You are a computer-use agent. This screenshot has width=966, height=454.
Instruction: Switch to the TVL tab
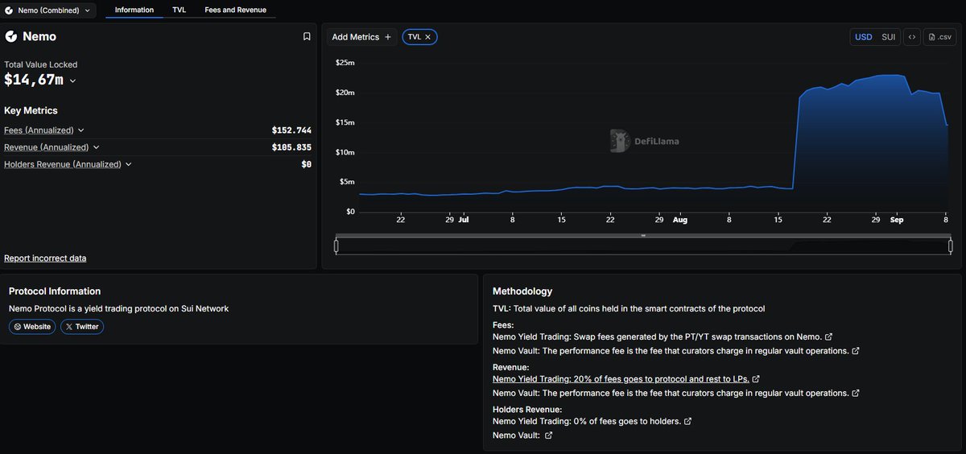pos(179,10)
